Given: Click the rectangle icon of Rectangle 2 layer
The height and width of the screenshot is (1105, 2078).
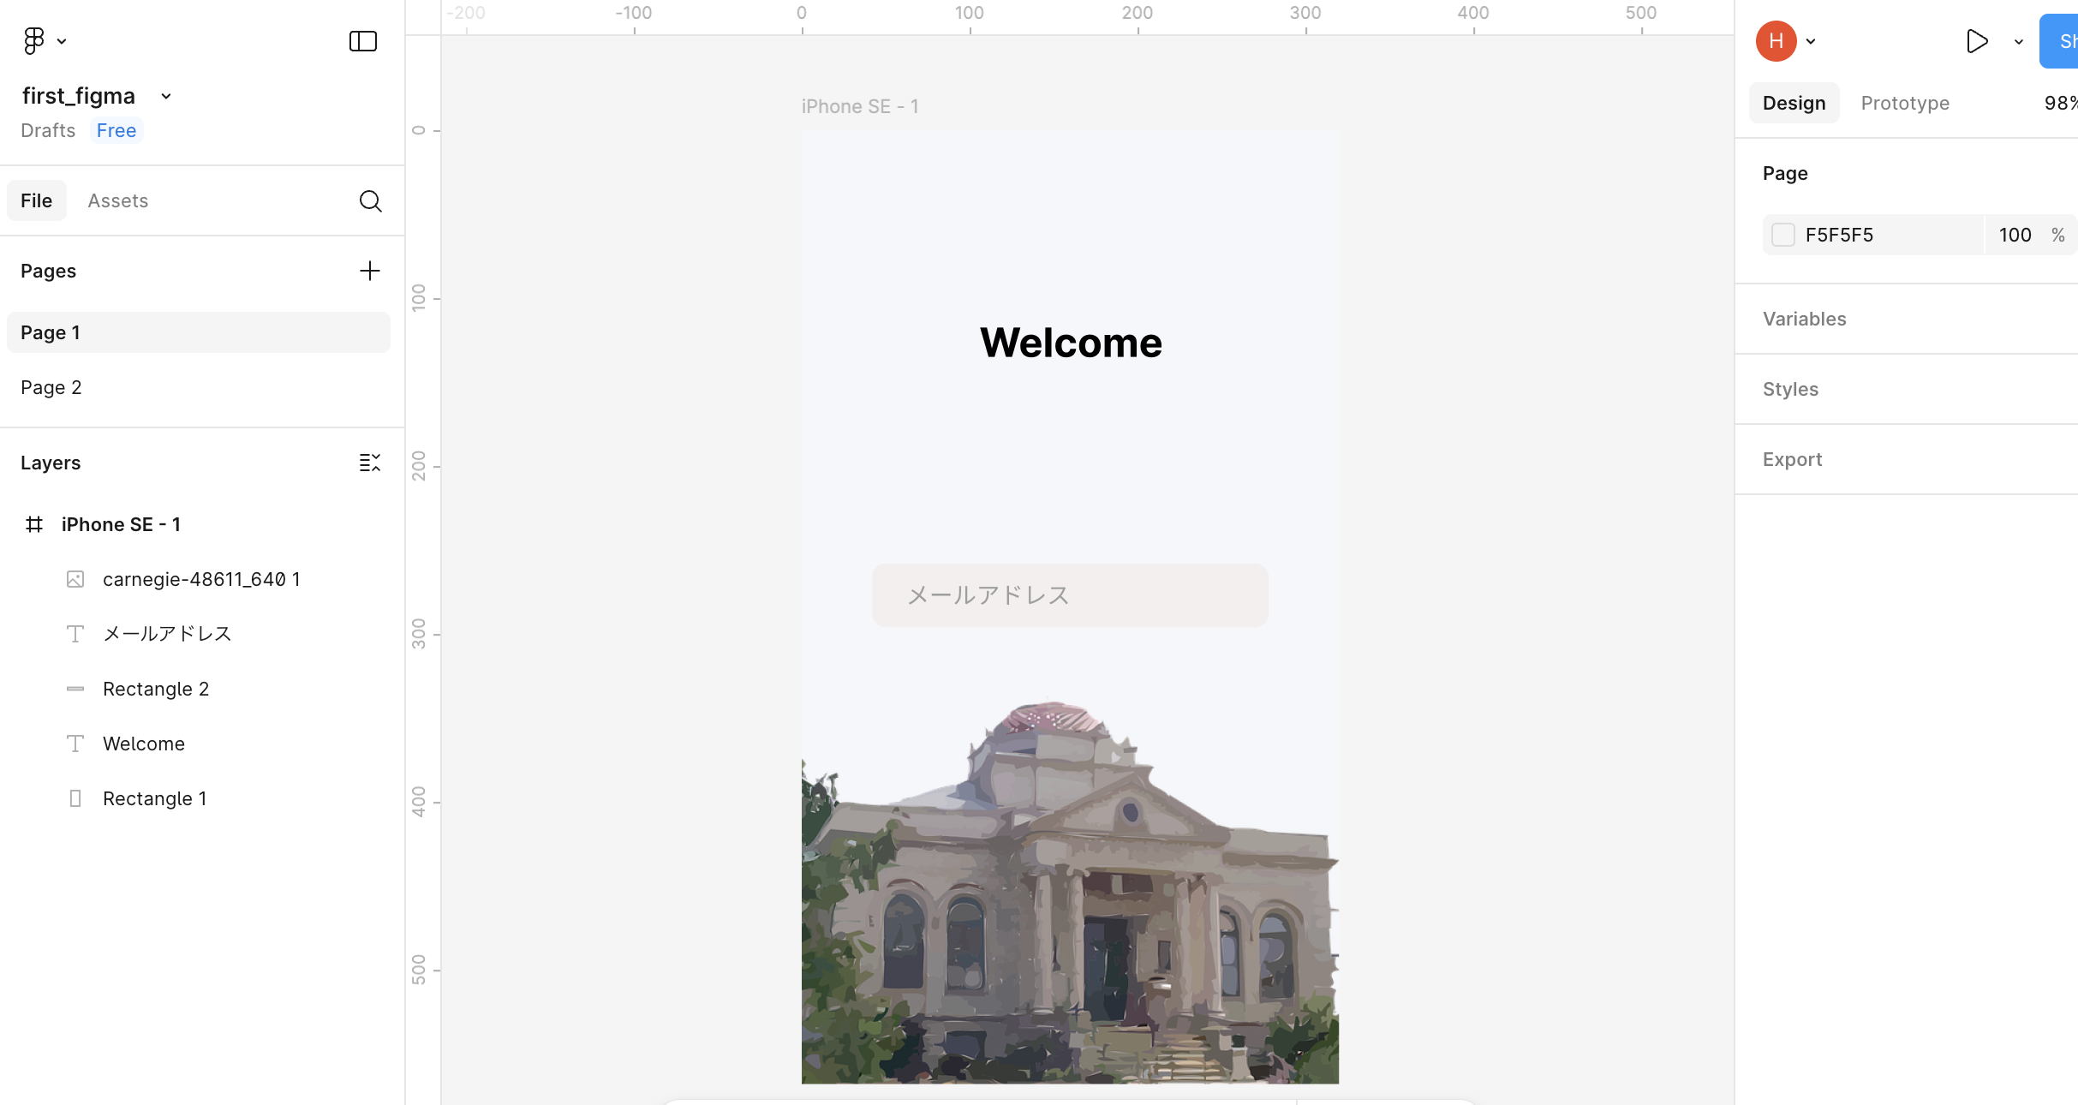Looking at the screenshot, I should 75,689.
